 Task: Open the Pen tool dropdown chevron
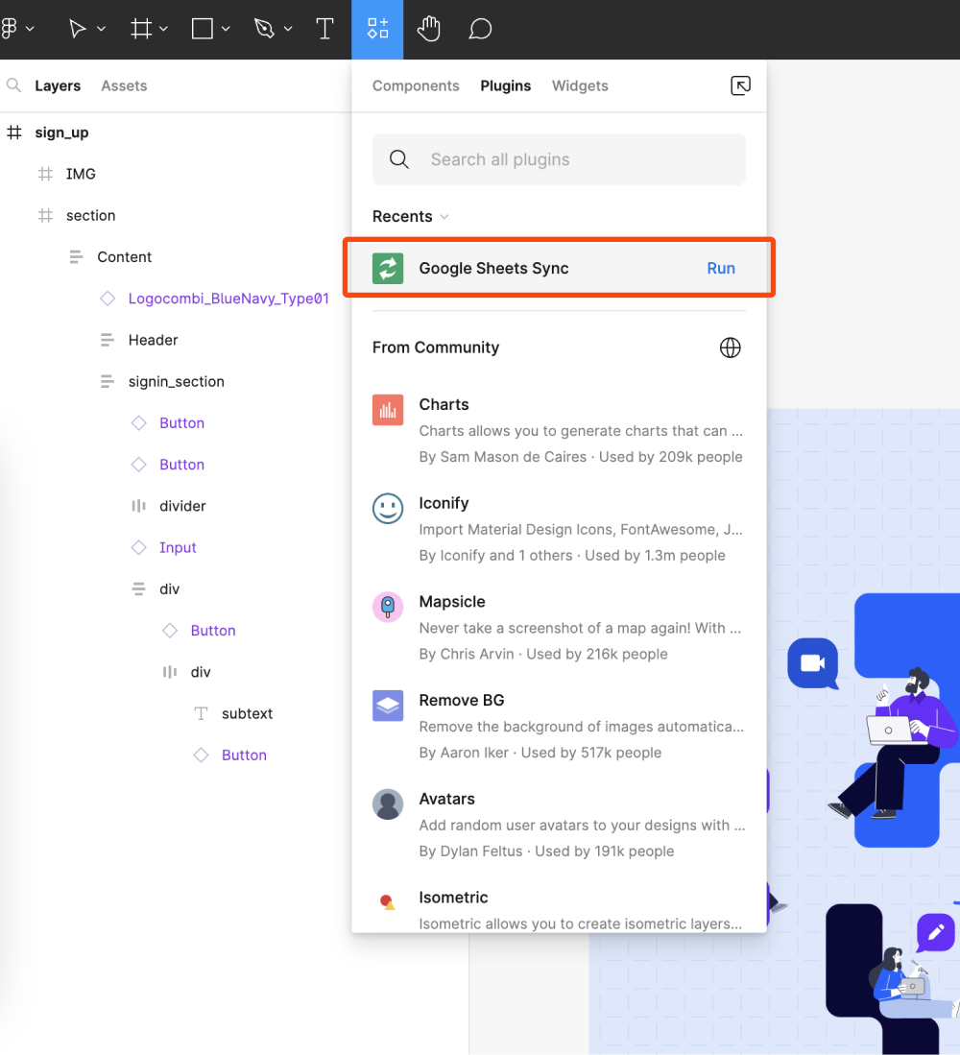288,29
